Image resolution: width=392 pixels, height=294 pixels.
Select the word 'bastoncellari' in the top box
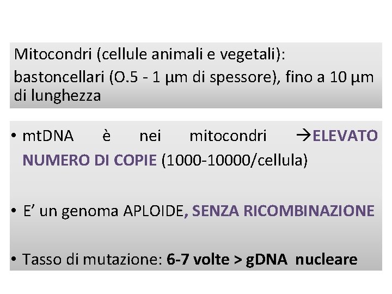click(x=59, y=77)
